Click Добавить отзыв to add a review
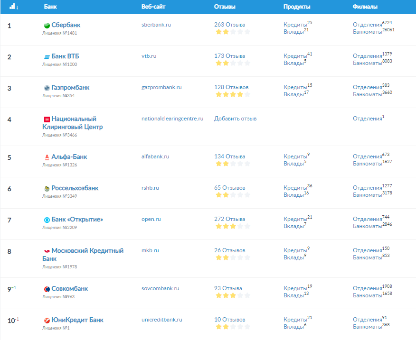Viewport: 416px width, 340px height. (x=236, y=119)
